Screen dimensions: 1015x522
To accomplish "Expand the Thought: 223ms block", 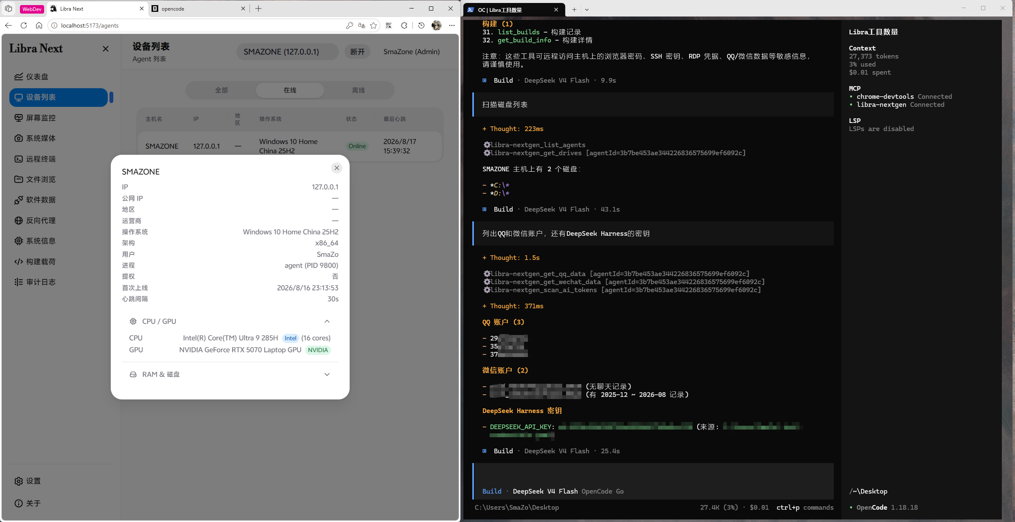I will tap(513, 129).
